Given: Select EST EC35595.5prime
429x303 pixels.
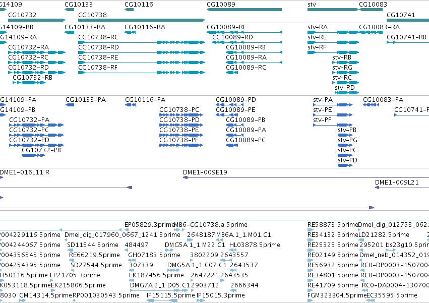Looking at the screenshot, I should [x=371, y=300].
